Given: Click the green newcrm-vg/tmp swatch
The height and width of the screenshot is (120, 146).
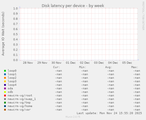Looking at the screenshot, I should pyautogui.click(x=5, y=103).
